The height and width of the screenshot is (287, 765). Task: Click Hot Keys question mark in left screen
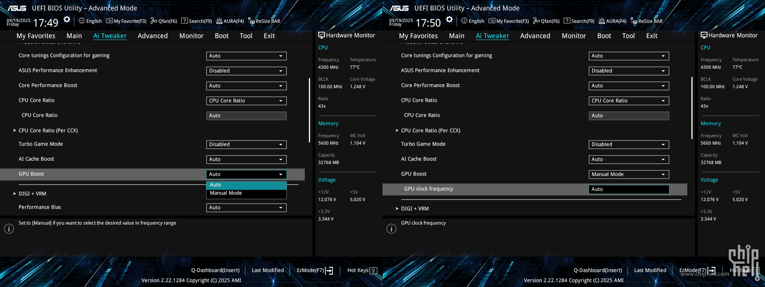pos(373,271)
